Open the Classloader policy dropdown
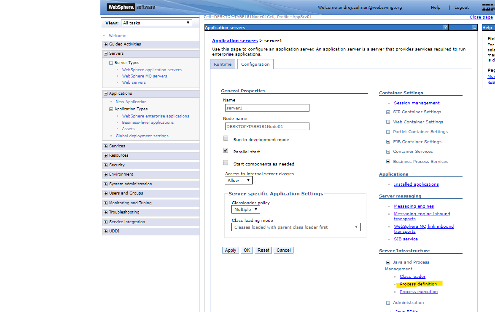 pyautogui.click(x=246, y=209)
